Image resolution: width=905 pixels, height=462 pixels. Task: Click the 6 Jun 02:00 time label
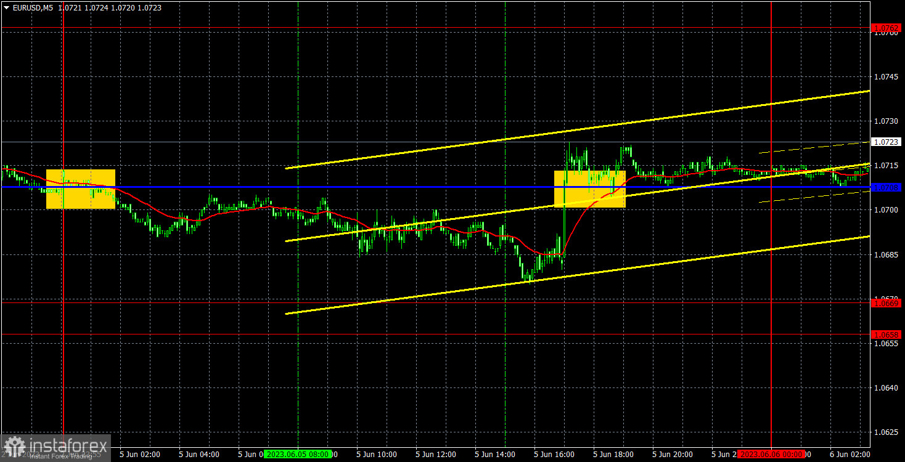[x=850, y=454]
